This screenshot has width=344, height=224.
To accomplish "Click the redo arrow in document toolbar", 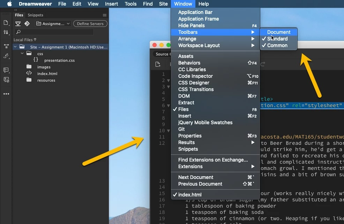I will [x=263, y=64].
